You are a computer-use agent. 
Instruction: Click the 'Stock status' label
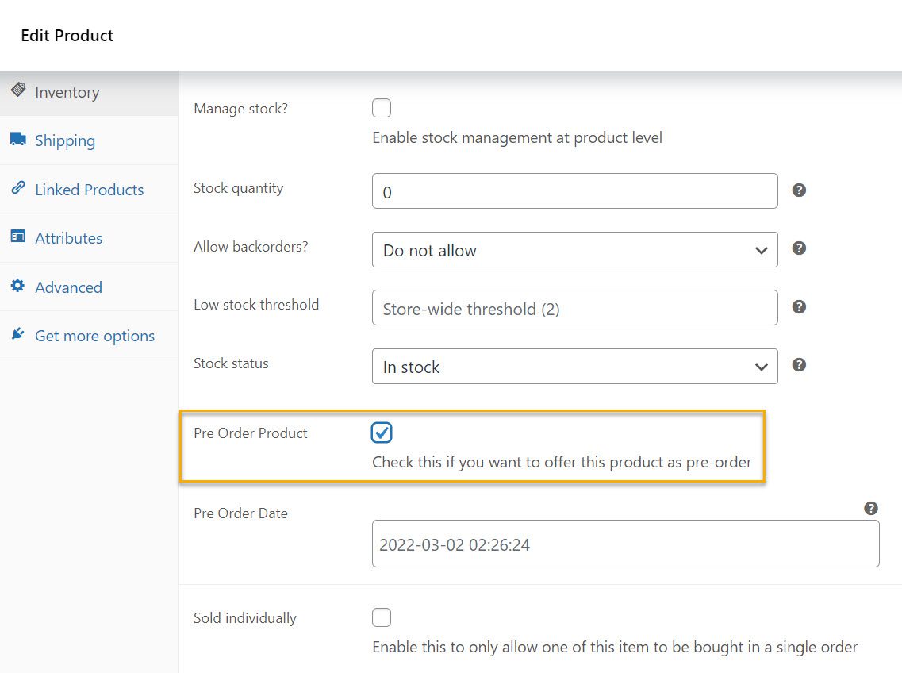231,363
